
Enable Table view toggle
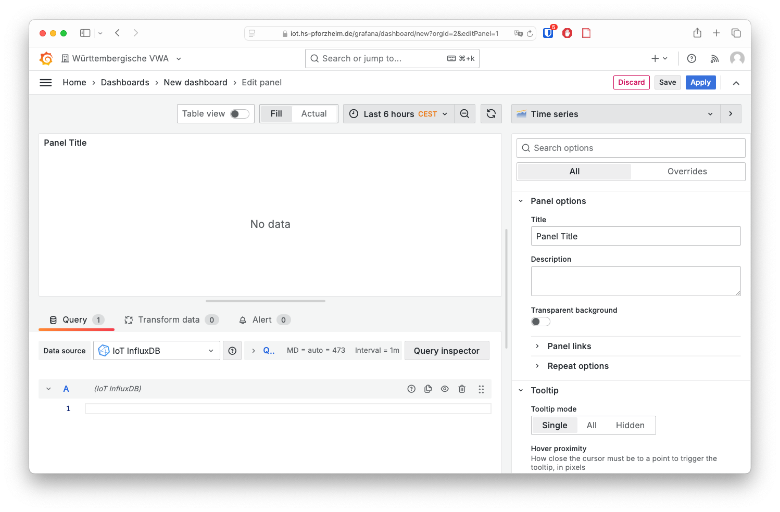(240, 113)
